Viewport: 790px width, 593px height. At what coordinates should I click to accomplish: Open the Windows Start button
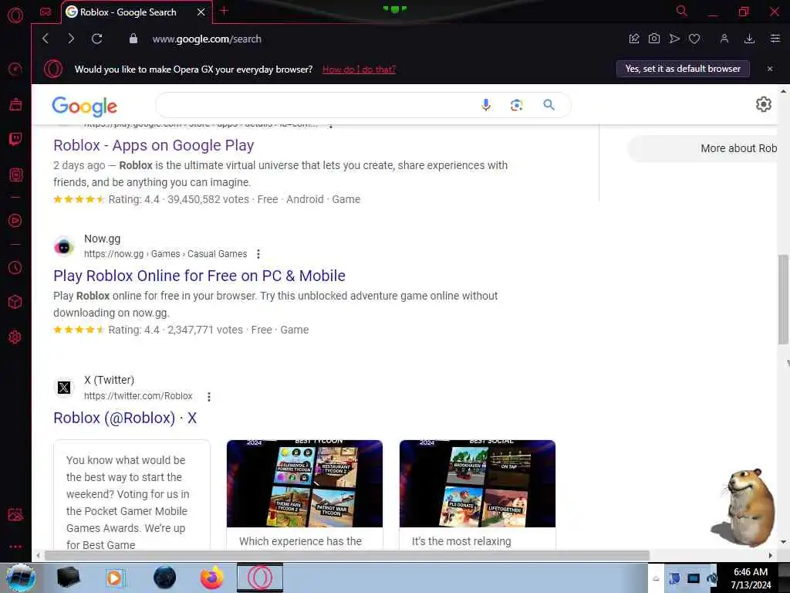tap(21, 578)
